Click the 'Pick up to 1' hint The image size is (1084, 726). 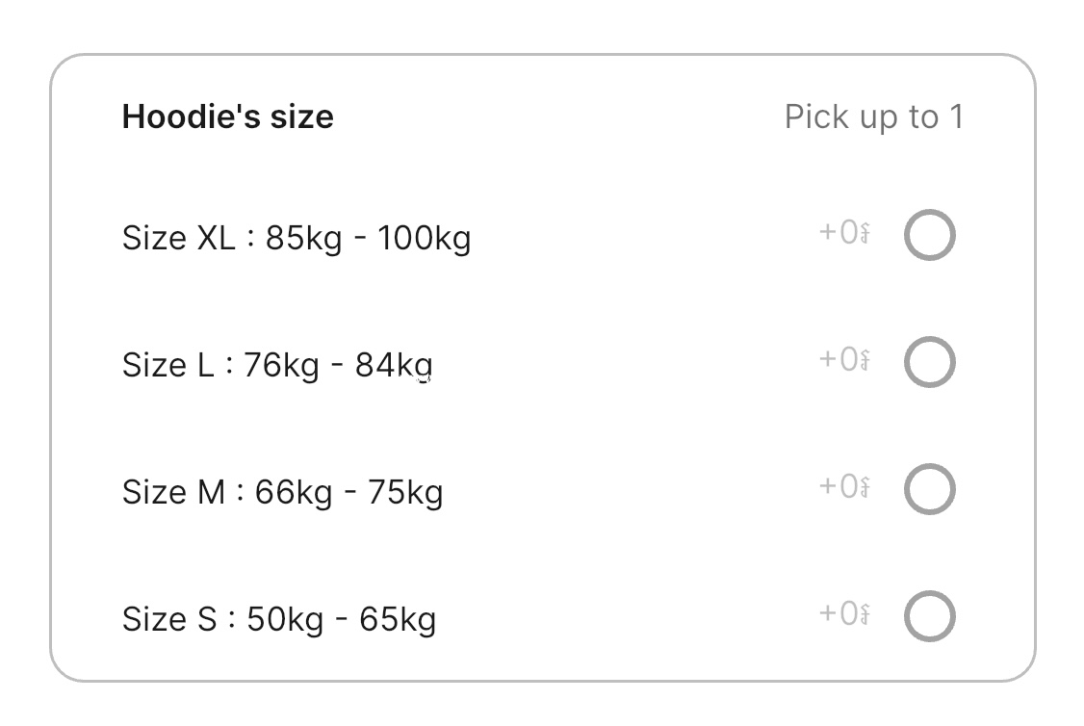pos(873,117)
